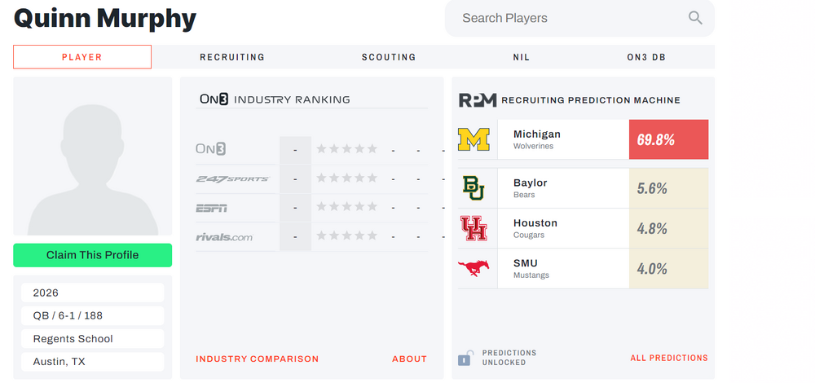815x383 pixels.
Task: Click the Baylor Bears logo
Action: point(474,188)
